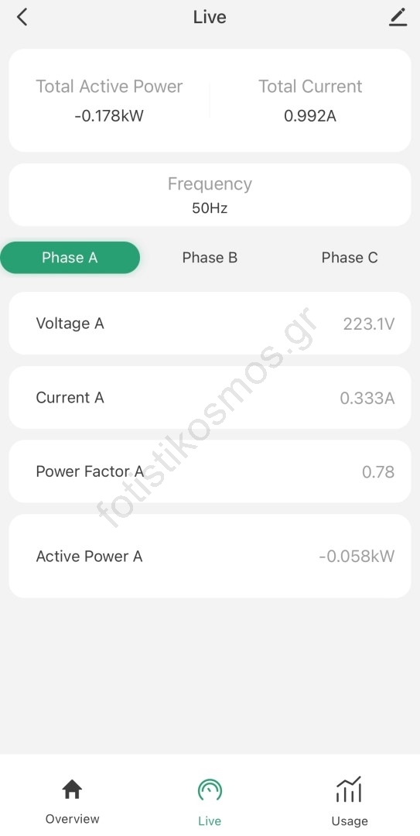Tap the Live label in bottom bar
Image resolution: width=420 pixels, height=836 pixels.
coord(210,821)
